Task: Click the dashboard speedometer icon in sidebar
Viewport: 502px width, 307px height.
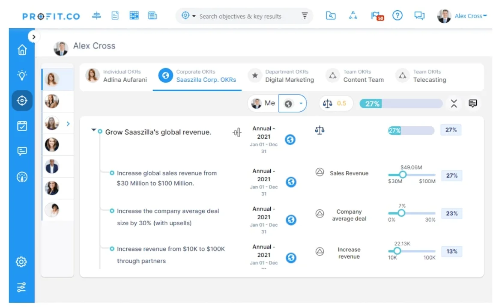Action: pyautogui.click(x=21, y=176)
